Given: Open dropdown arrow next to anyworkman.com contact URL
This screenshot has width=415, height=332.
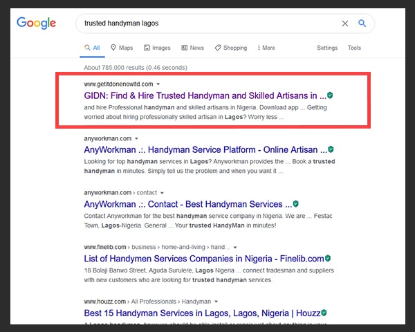Looking at the screenshot, I should pos(162,193).
